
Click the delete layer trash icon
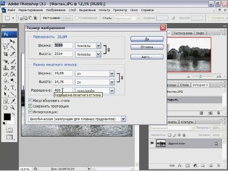(218, 166)
